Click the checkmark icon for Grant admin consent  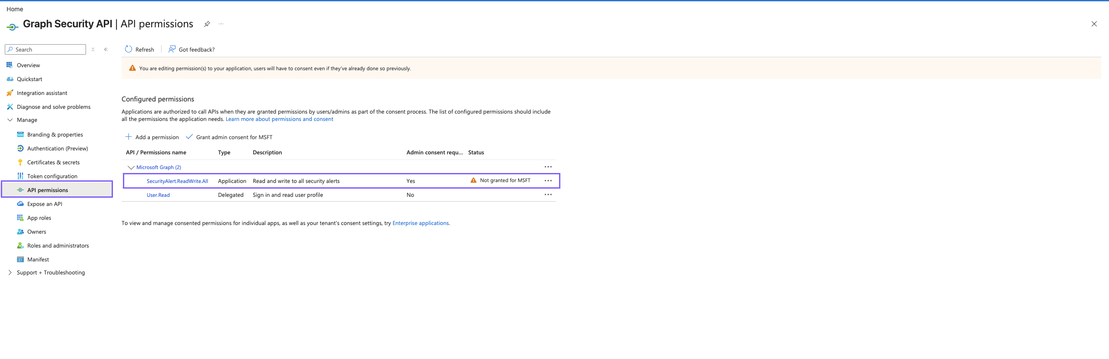pyautogui.click(x=189, y=137)
